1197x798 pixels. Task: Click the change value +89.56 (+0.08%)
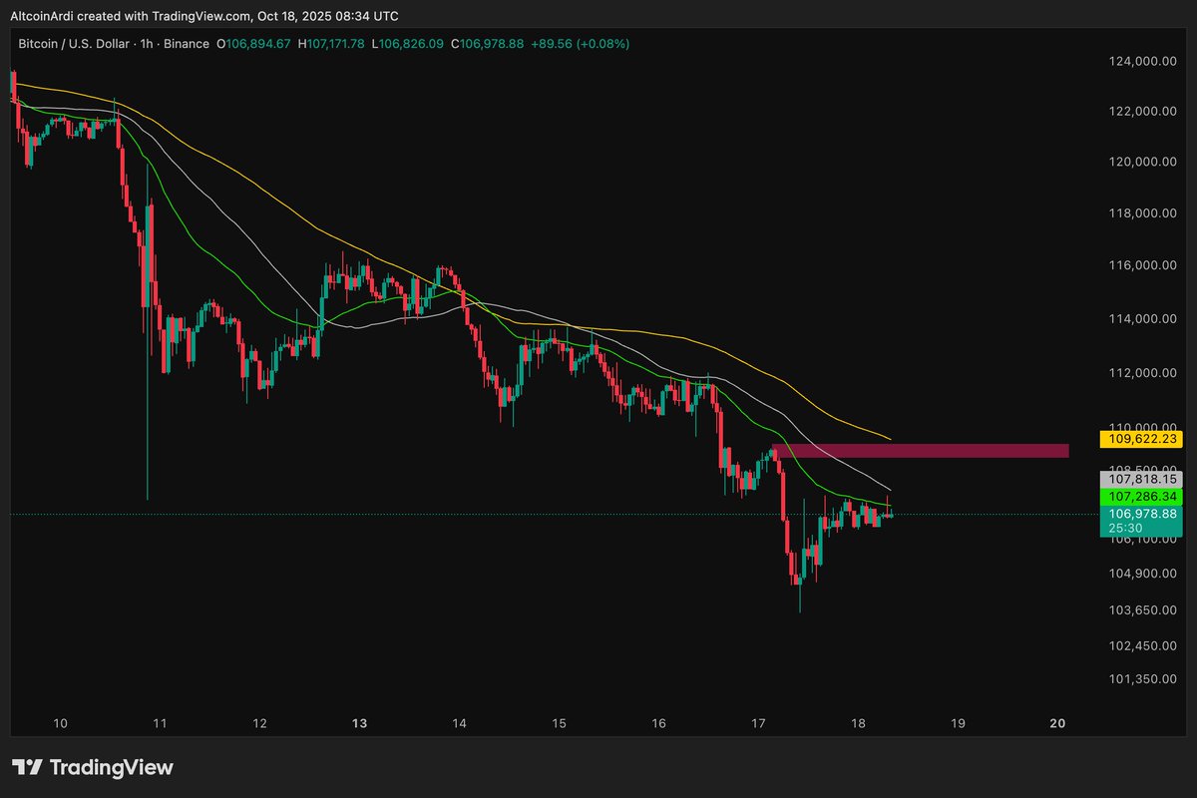click(x=581, y=44)
